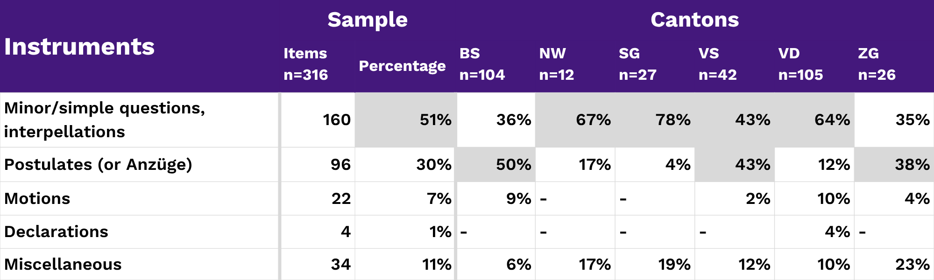Select the NW n=12 column header
Image resolution: width=934 pixels, height=280 pixels.
[556, 64]
